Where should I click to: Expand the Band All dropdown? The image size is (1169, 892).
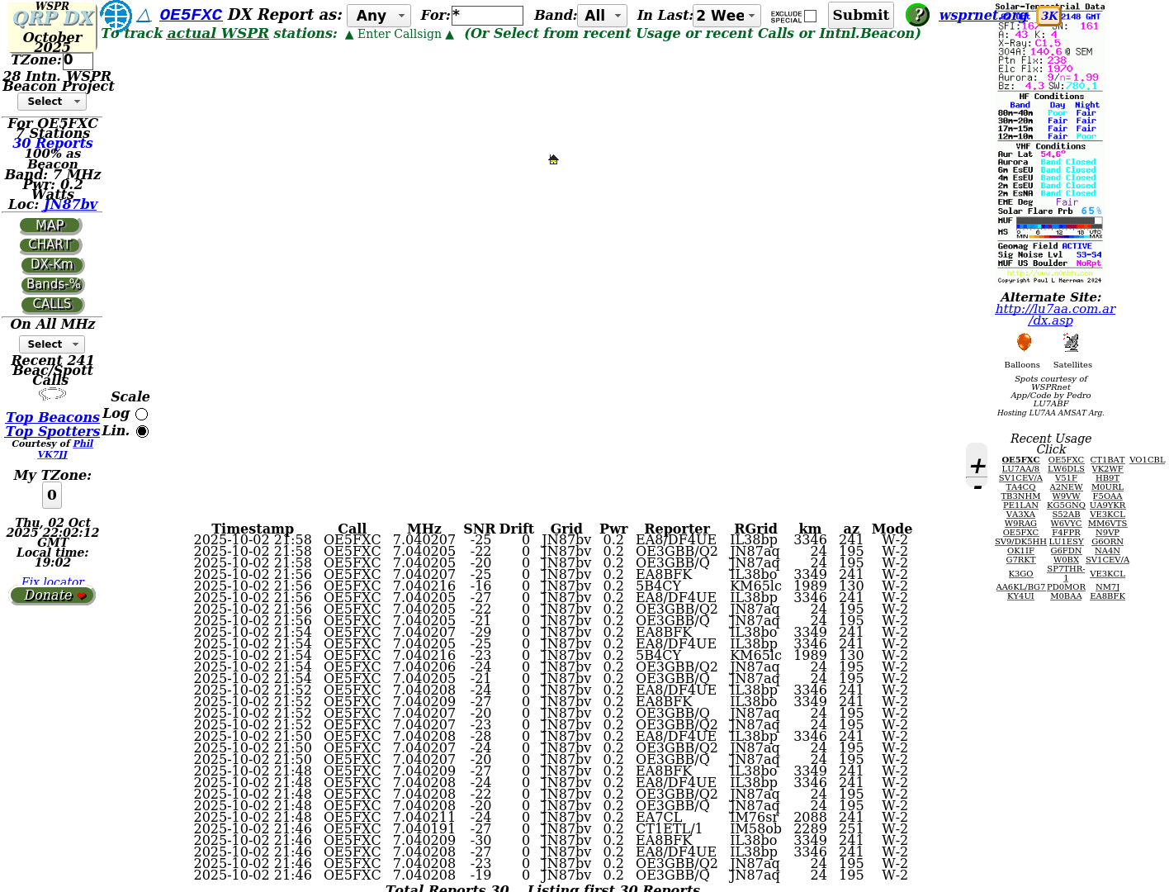tap(602, 16)
